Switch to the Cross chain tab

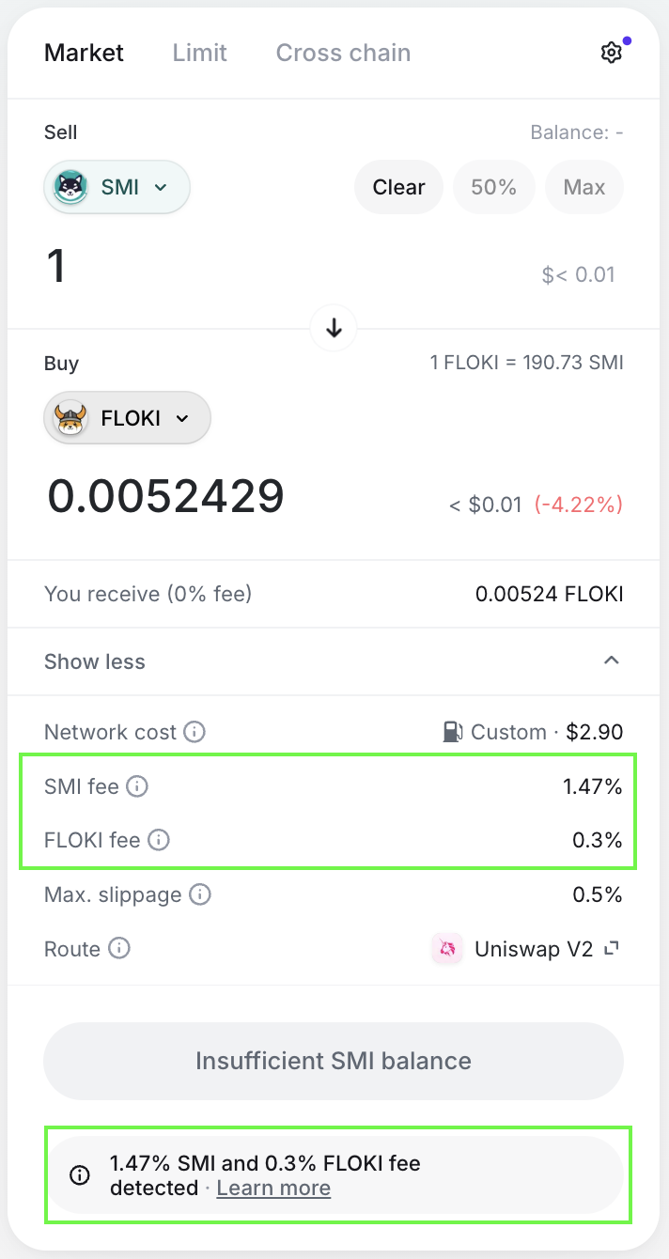(342, 53)
